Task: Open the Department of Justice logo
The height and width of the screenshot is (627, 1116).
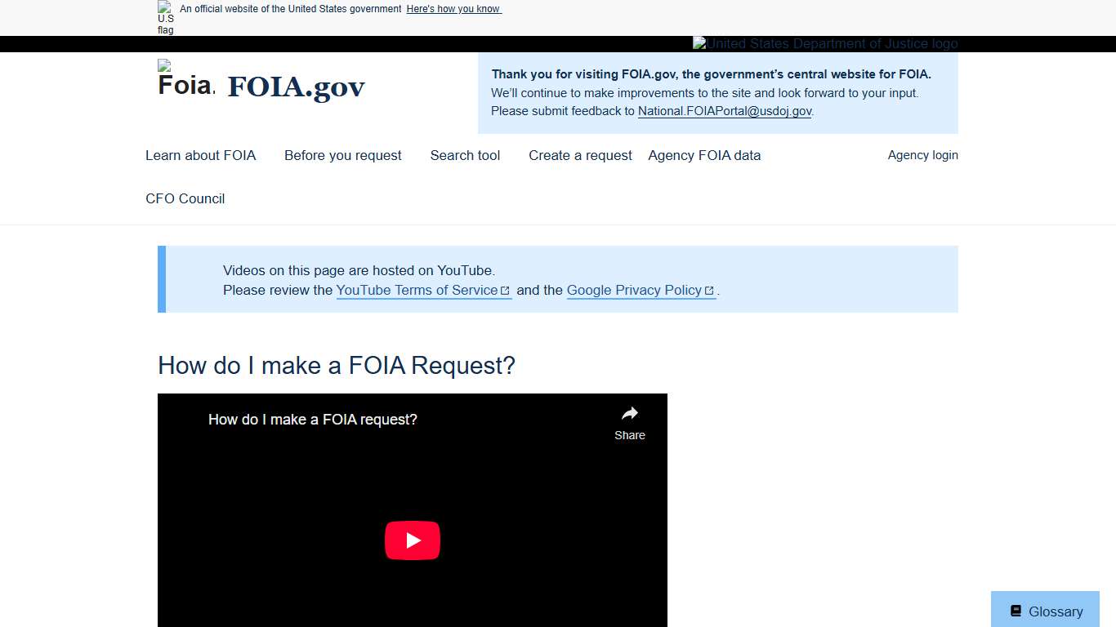Action: tap(825, 43)
